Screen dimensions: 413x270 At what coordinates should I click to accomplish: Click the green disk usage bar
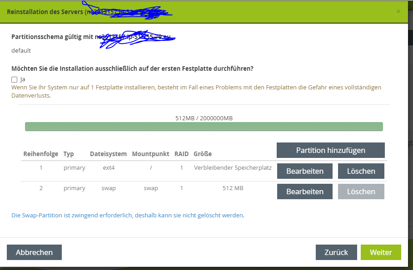pyautogui.click(x=204, y=127)
